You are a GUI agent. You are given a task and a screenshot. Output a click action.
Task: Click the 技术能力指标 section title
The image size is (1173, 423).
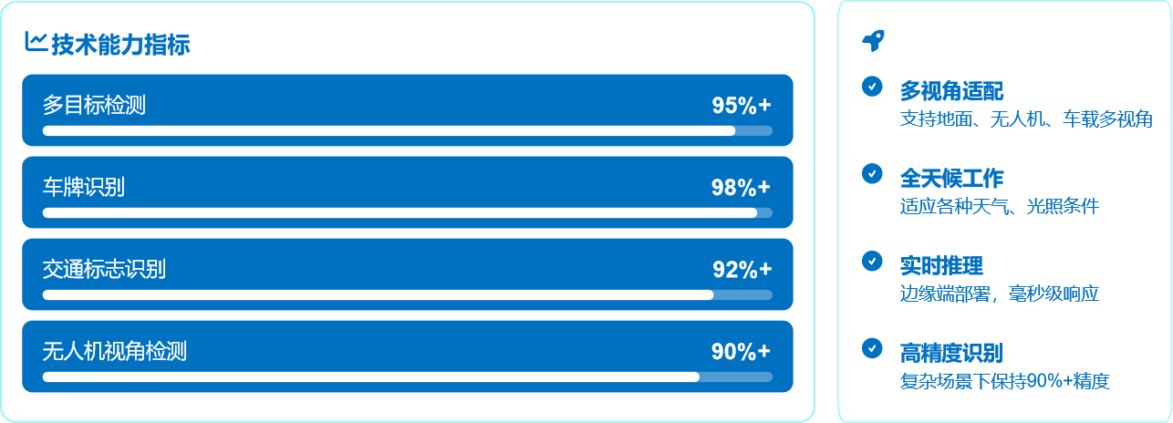pyautogui.click(x=120, y=45)
